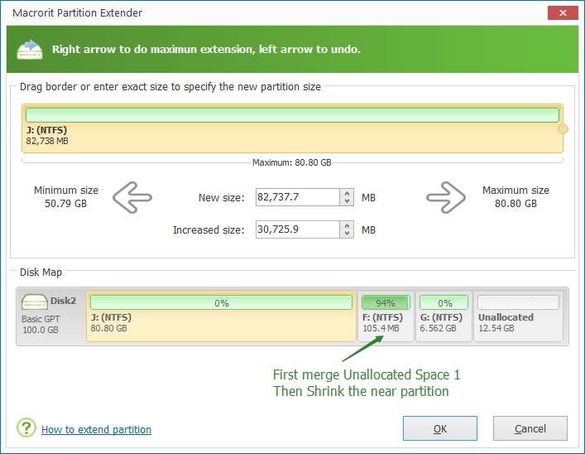Screen dimensions: 585x454
Task: Close the Partition Extender dialog
Action: [563, 12]
